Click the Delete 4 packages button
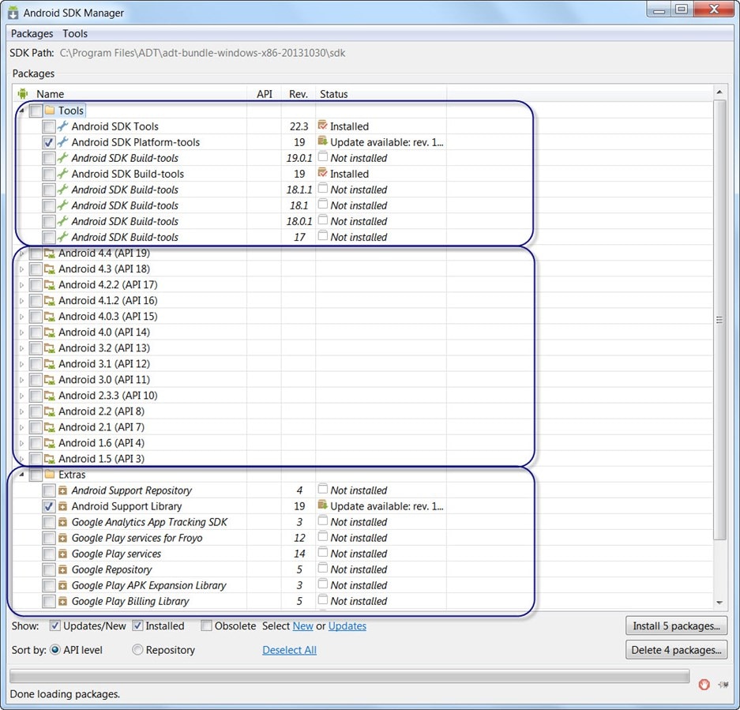The width and height of the screenshot is (740, 710). pyautogui.click(x=676, y=650)
